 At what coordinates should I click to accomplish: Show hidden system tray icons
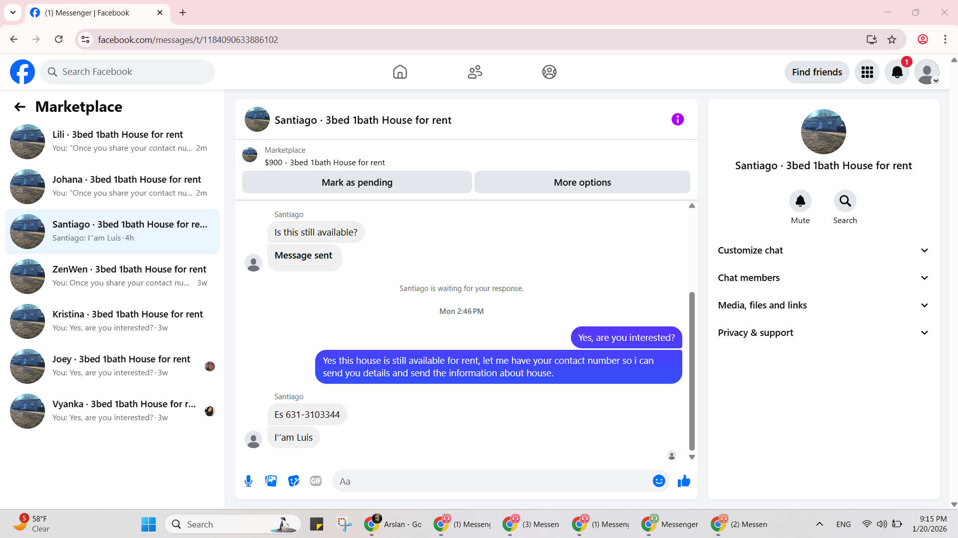(819, 524)
